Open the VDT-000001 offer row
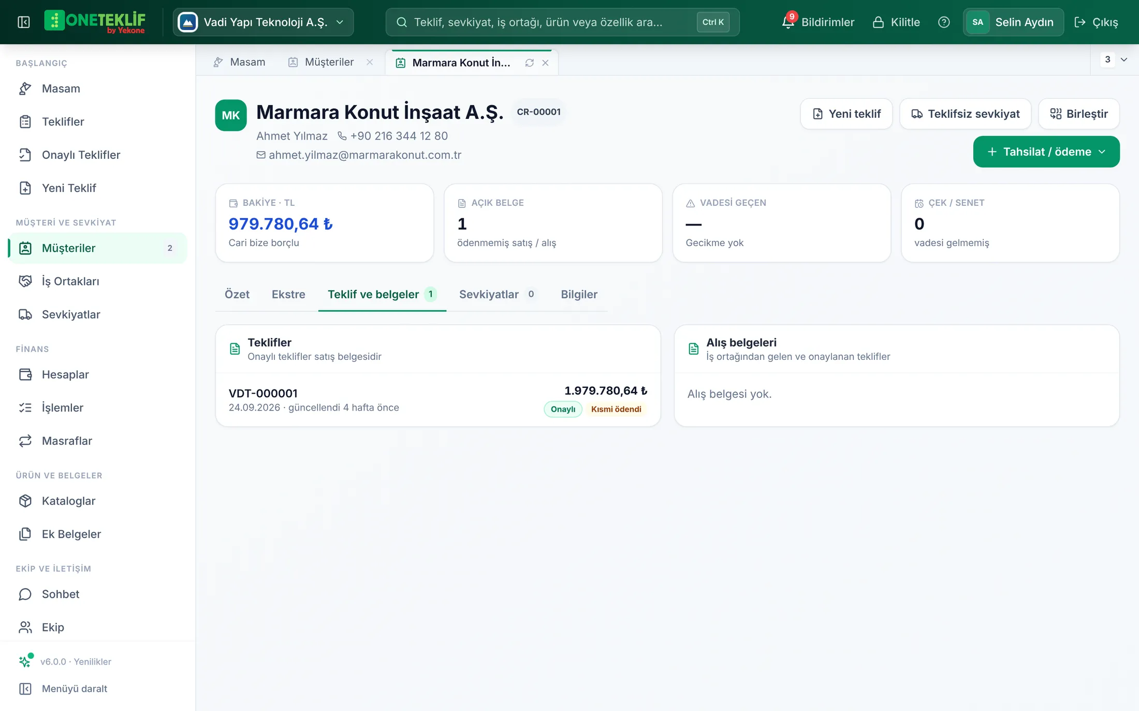Screen dimensions: 1139x711 click(x=438, y=400)
